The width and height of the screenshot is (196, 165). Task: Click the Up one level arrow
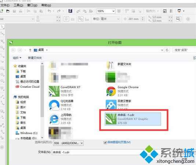pos(30,50)
